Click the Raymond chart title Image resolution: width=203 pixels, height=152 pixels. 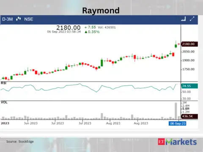pyautogui.click(x=101, y=11)
